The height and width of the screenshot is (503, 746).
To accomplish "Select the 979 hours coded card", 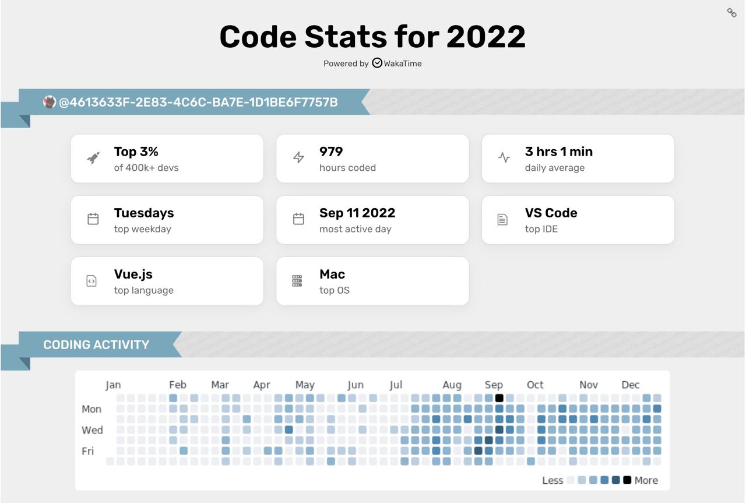I will tap(372, 159).
